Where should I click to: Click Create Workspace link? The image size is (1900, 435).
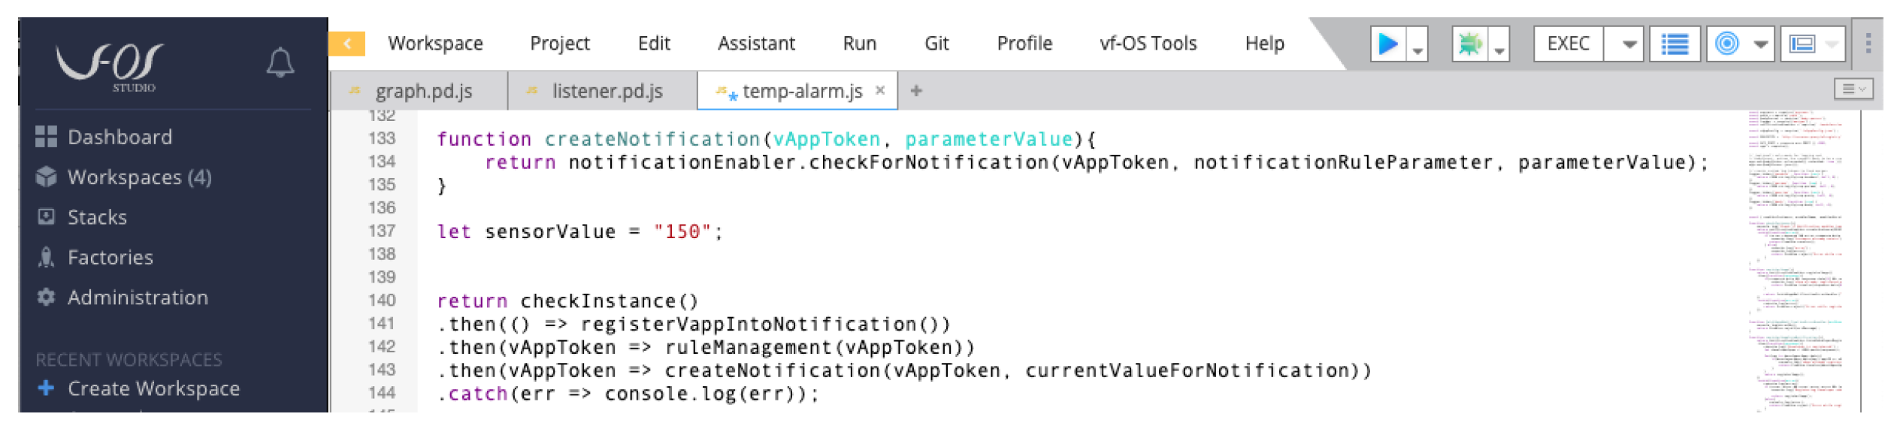point(153,388)
